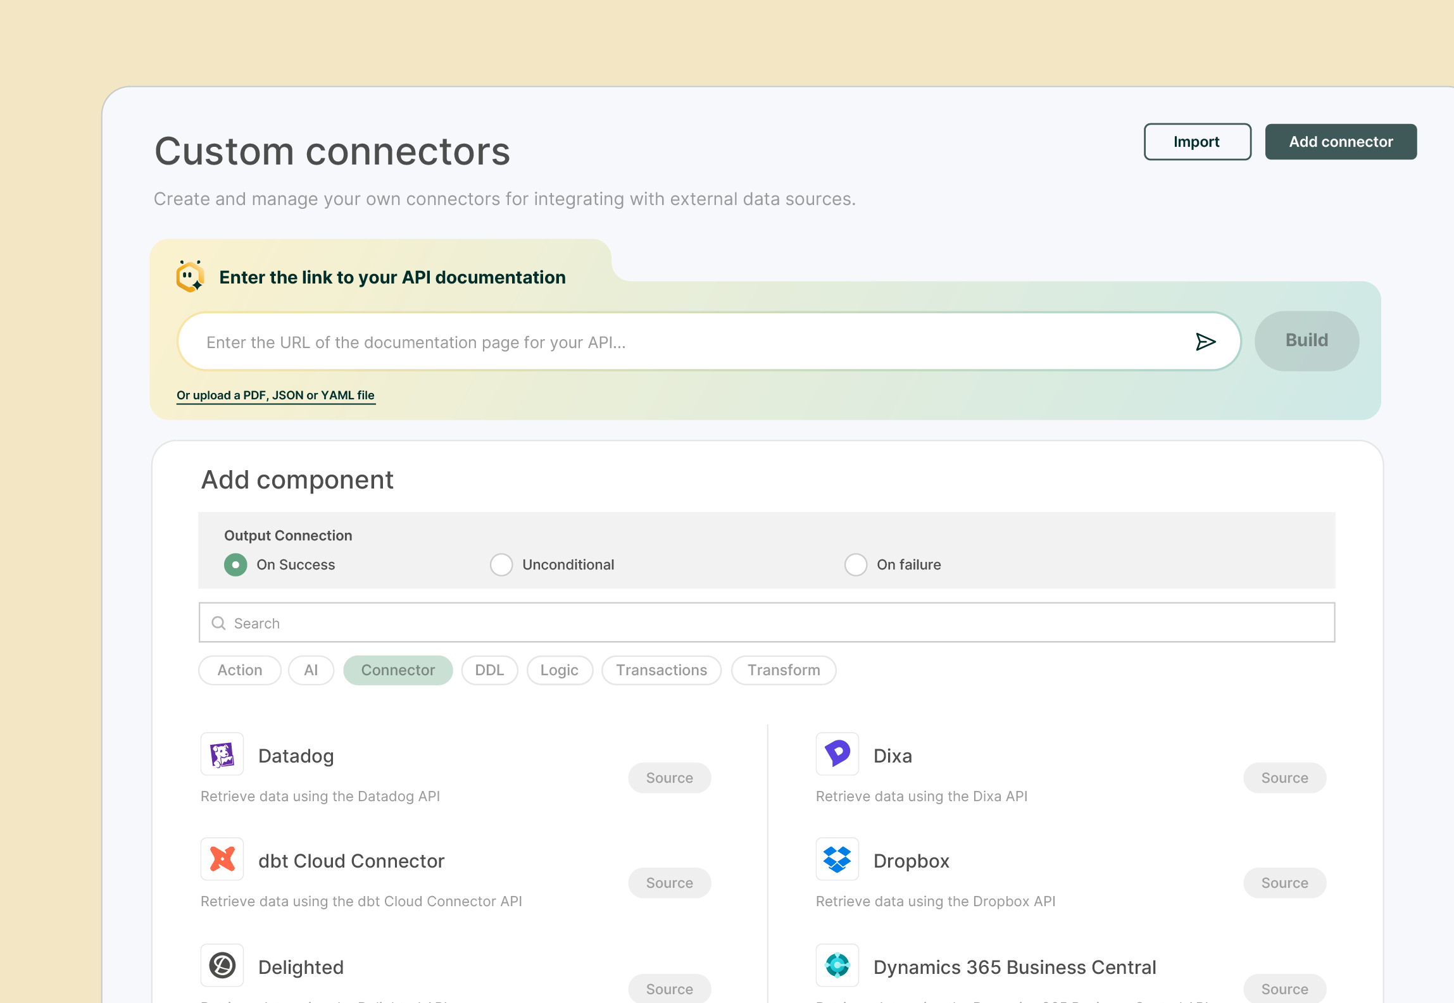Select the Unconditional output connection
The height and width of the screenshot is (1003, 1454).
pyautogui.click(x=501, y=564)
